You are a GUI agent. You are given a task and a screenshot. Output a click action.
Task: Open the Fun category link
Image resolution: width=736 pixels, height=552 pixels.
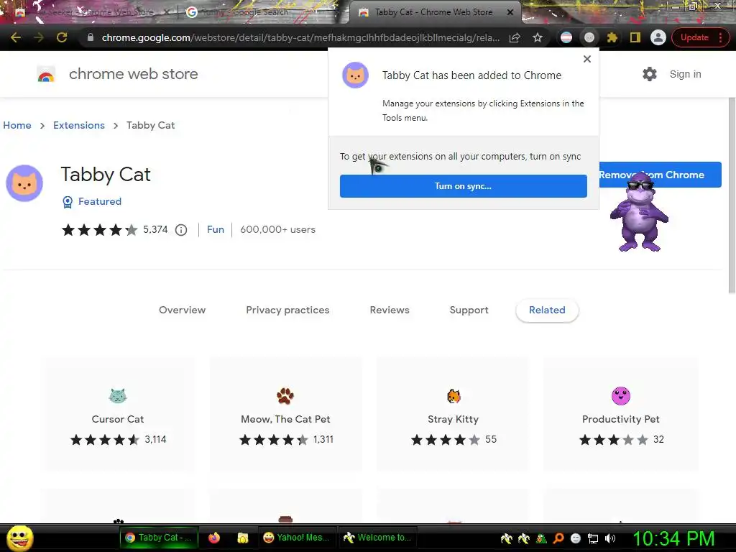216,229
